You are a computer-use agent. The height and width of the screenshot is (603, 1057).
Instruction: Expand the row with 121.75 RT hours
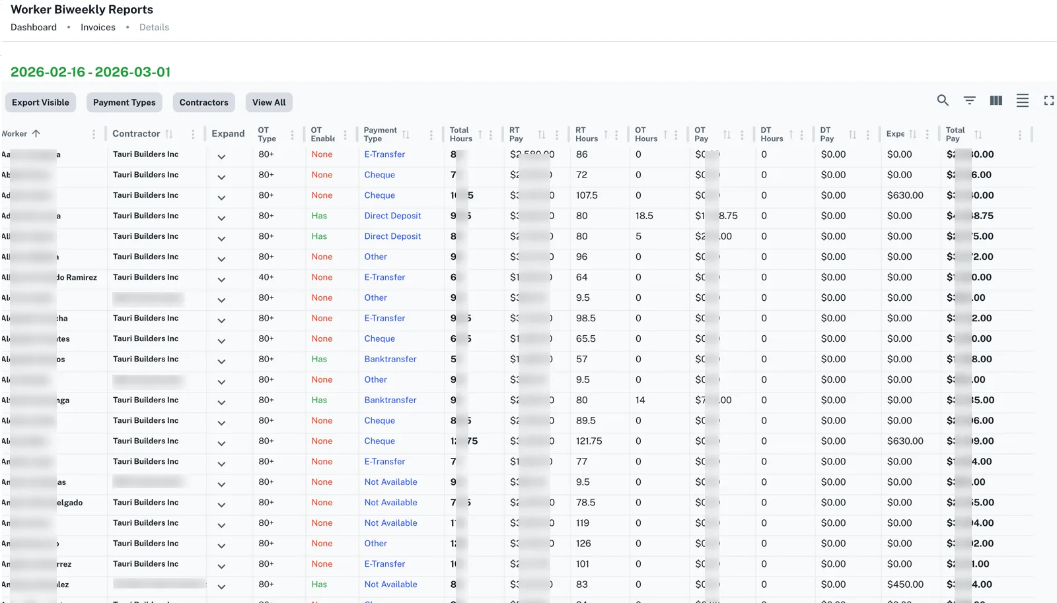click(x=221, y=443)
